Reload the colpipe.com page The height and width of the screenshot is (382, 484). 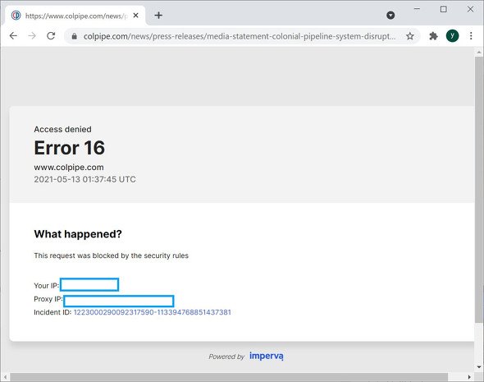[x=51, y=36]
